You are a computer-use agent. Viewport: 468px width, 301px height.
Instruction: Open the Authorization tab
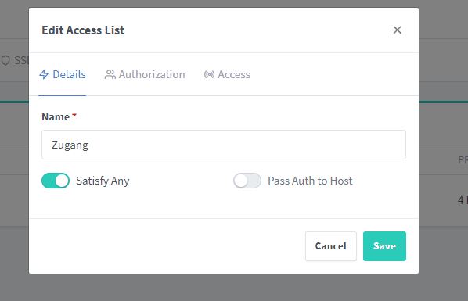(145, 74)
